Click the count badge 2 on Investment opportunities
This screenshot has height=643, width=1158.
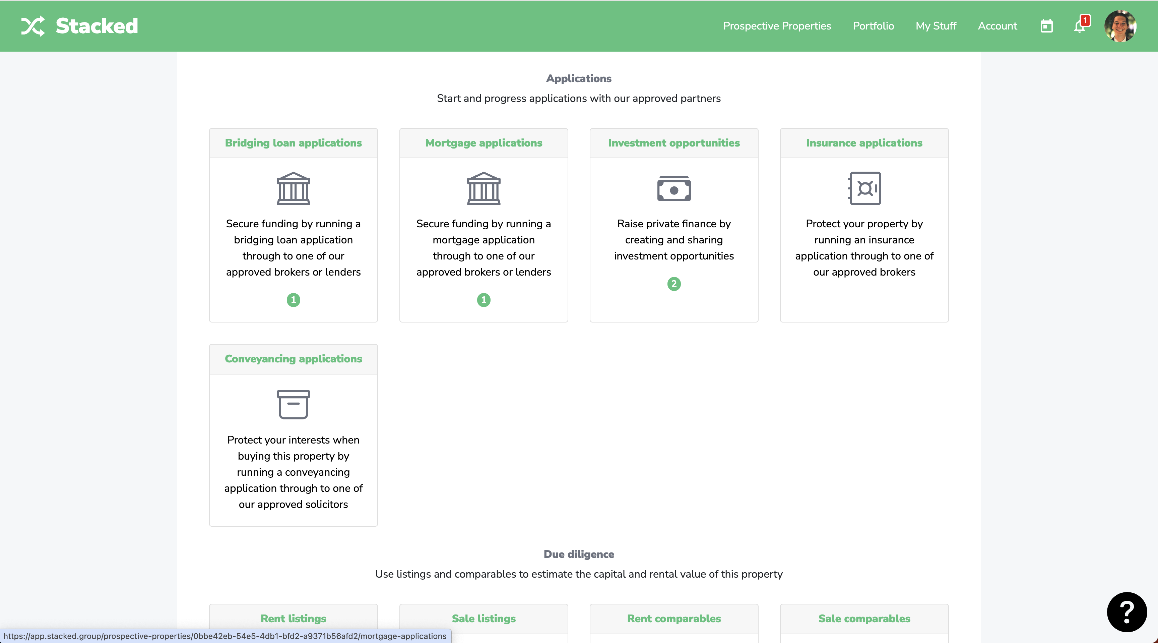coord(673,284)
